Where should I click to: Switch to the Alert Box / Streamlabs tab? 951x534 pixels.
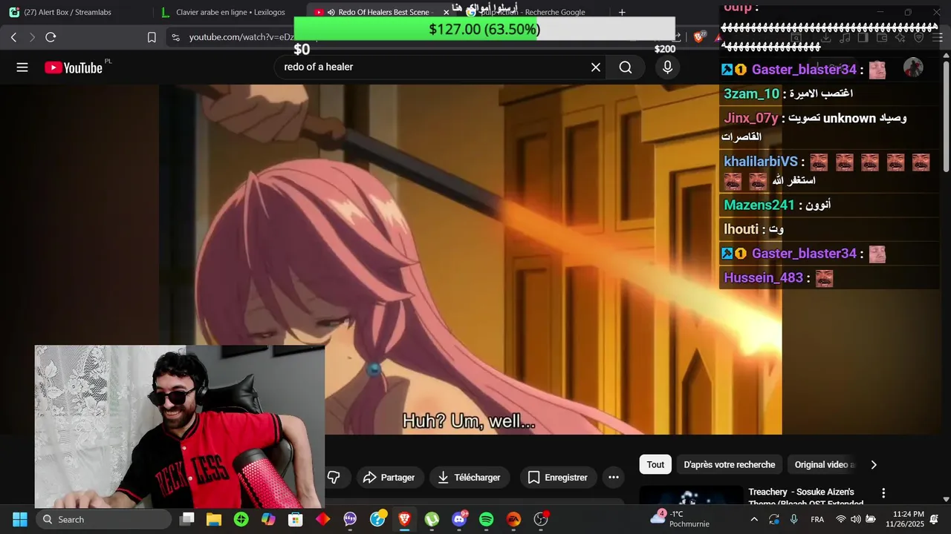click(74, 12)
